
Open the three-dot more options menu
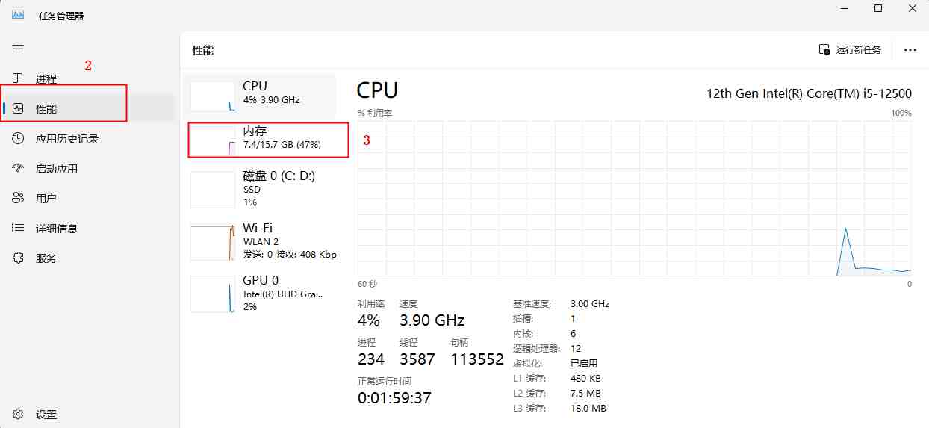(x=910, y=49)
